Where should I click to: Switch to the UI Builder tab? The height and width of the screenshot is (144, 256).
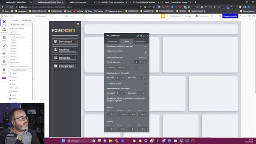tap(14, 20)
